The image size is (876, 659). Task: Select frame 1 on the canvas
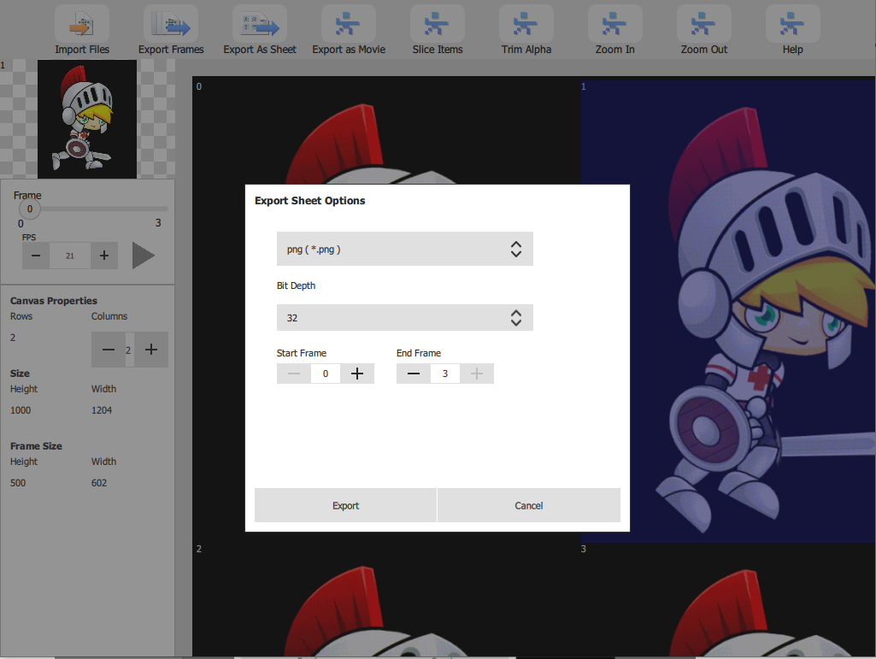tap(728, 310)
